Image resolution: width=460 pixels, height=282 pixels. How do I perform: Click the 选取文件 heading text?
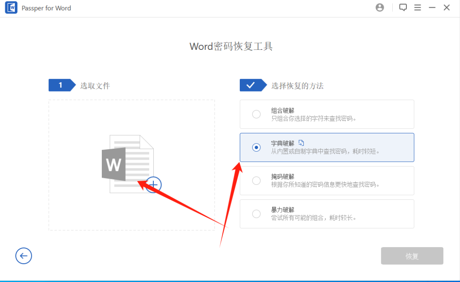pos(95,86)
